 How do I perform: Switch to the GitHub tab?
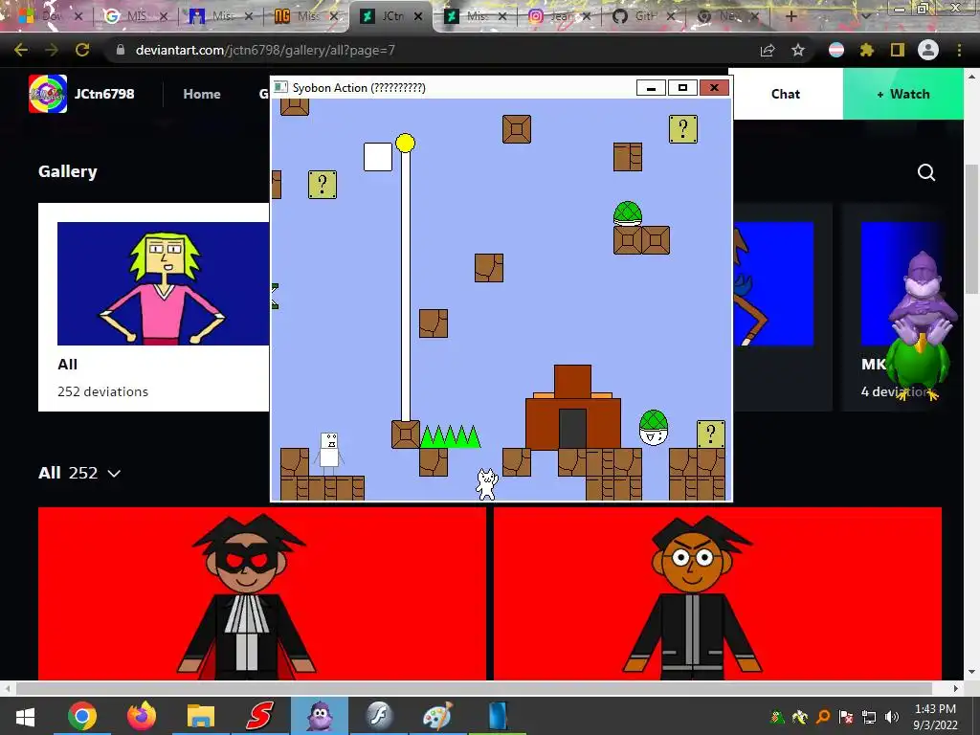[644, 16]
